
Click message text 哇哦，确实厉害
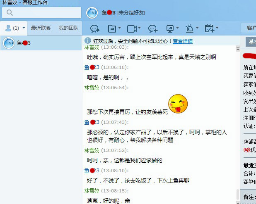tap(106, 57)
